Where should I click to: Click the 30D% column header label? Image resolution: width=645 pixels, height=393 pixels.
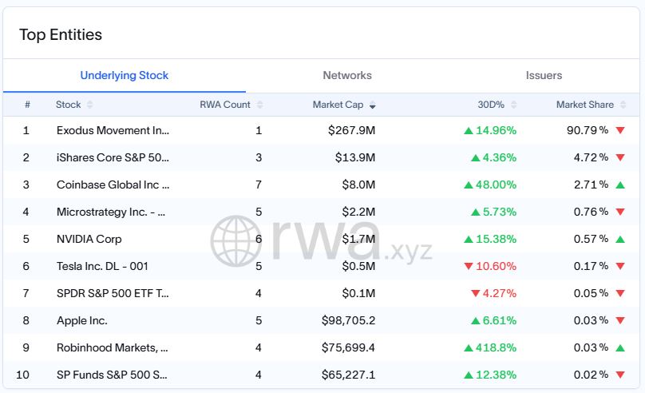pos(491,105)
